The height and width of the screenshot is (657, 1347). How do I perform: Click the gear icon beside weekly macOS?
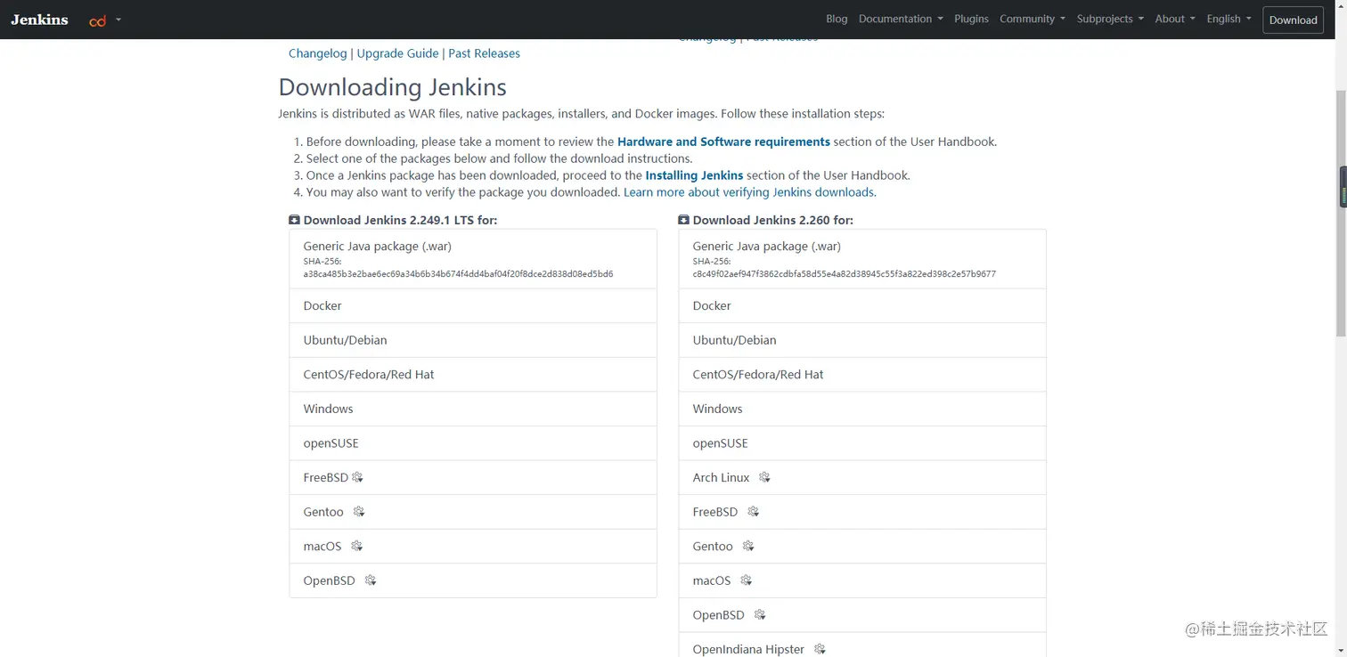(x=747, y=580)
